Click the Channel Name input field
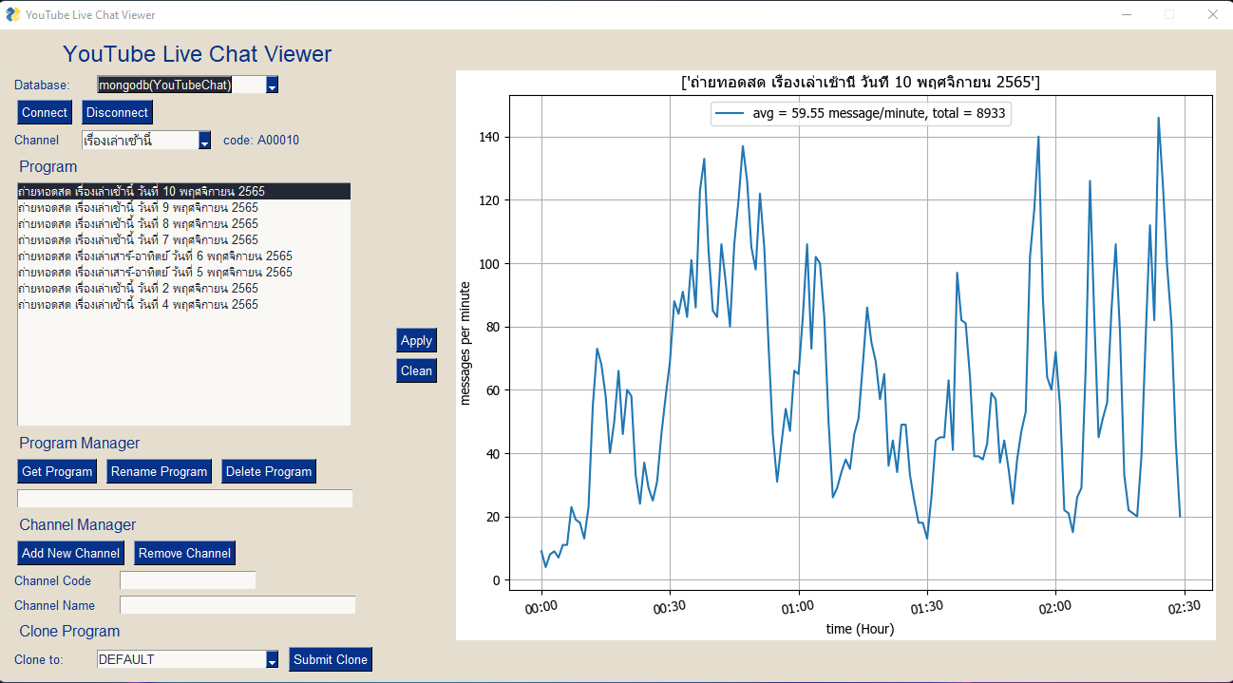The width and height of the screenshot is (1233, 683). click(x=236, y=604)
